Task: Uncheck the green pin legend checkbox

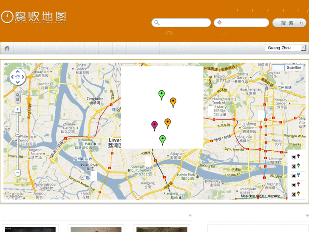Action: coord(294,166)
